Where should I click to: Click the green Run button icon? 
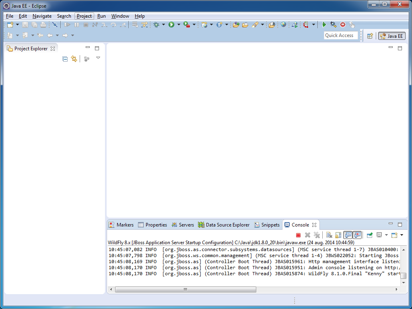171,25
